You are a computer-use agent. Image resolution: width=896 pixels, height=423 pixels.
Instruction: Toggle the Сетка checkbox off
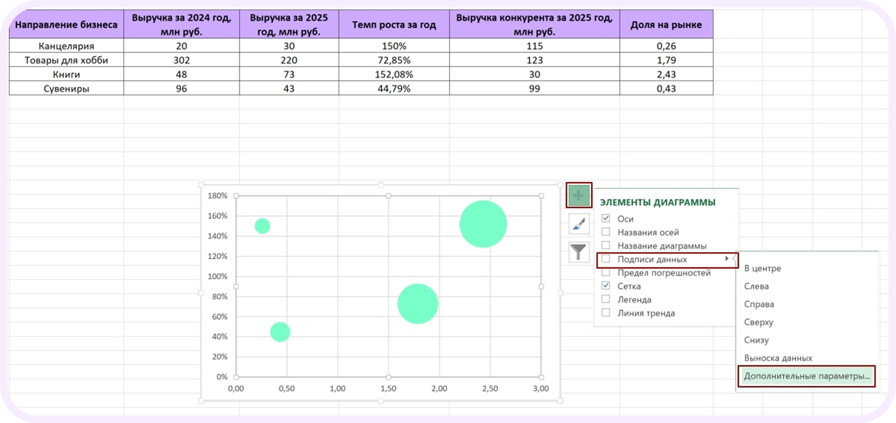click(606, 286)
